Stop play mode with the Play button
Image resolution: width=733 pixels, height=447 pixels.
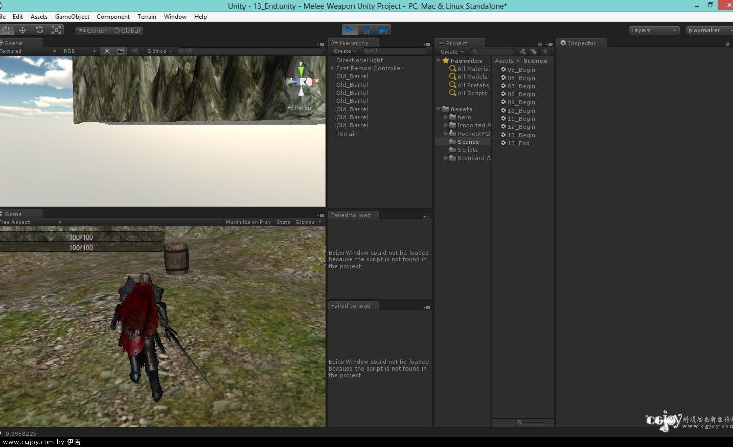(350, 30)
